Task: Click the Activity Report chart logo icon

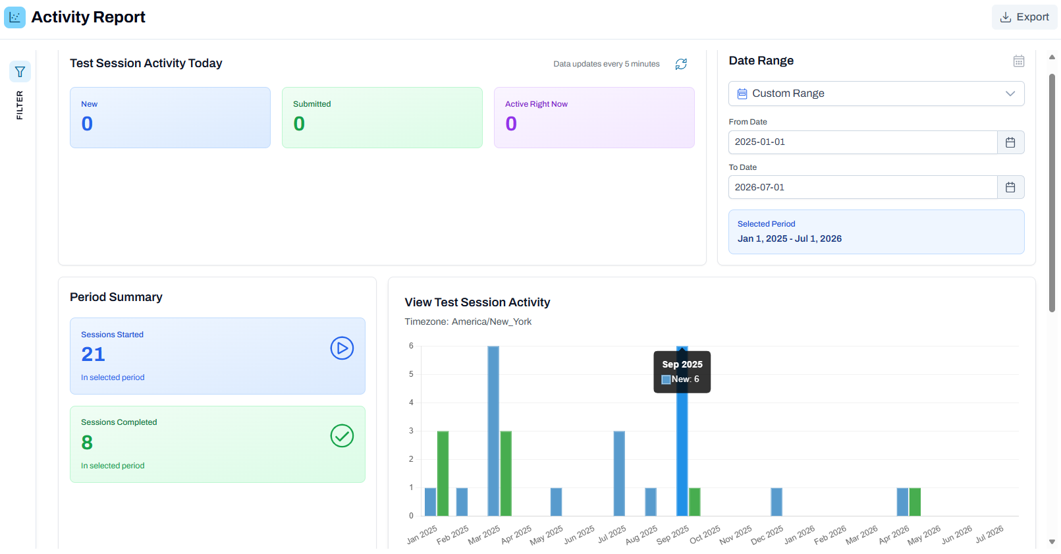Action: point(14,17)
